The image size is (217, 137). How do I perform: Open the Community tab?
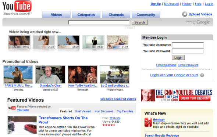point(146,15)
